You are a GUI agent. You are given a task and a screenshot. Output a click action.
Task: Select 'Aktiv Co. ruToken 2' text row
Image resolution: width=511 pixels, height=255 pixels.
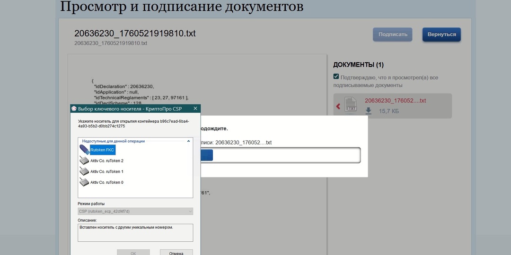pos(107,161)
